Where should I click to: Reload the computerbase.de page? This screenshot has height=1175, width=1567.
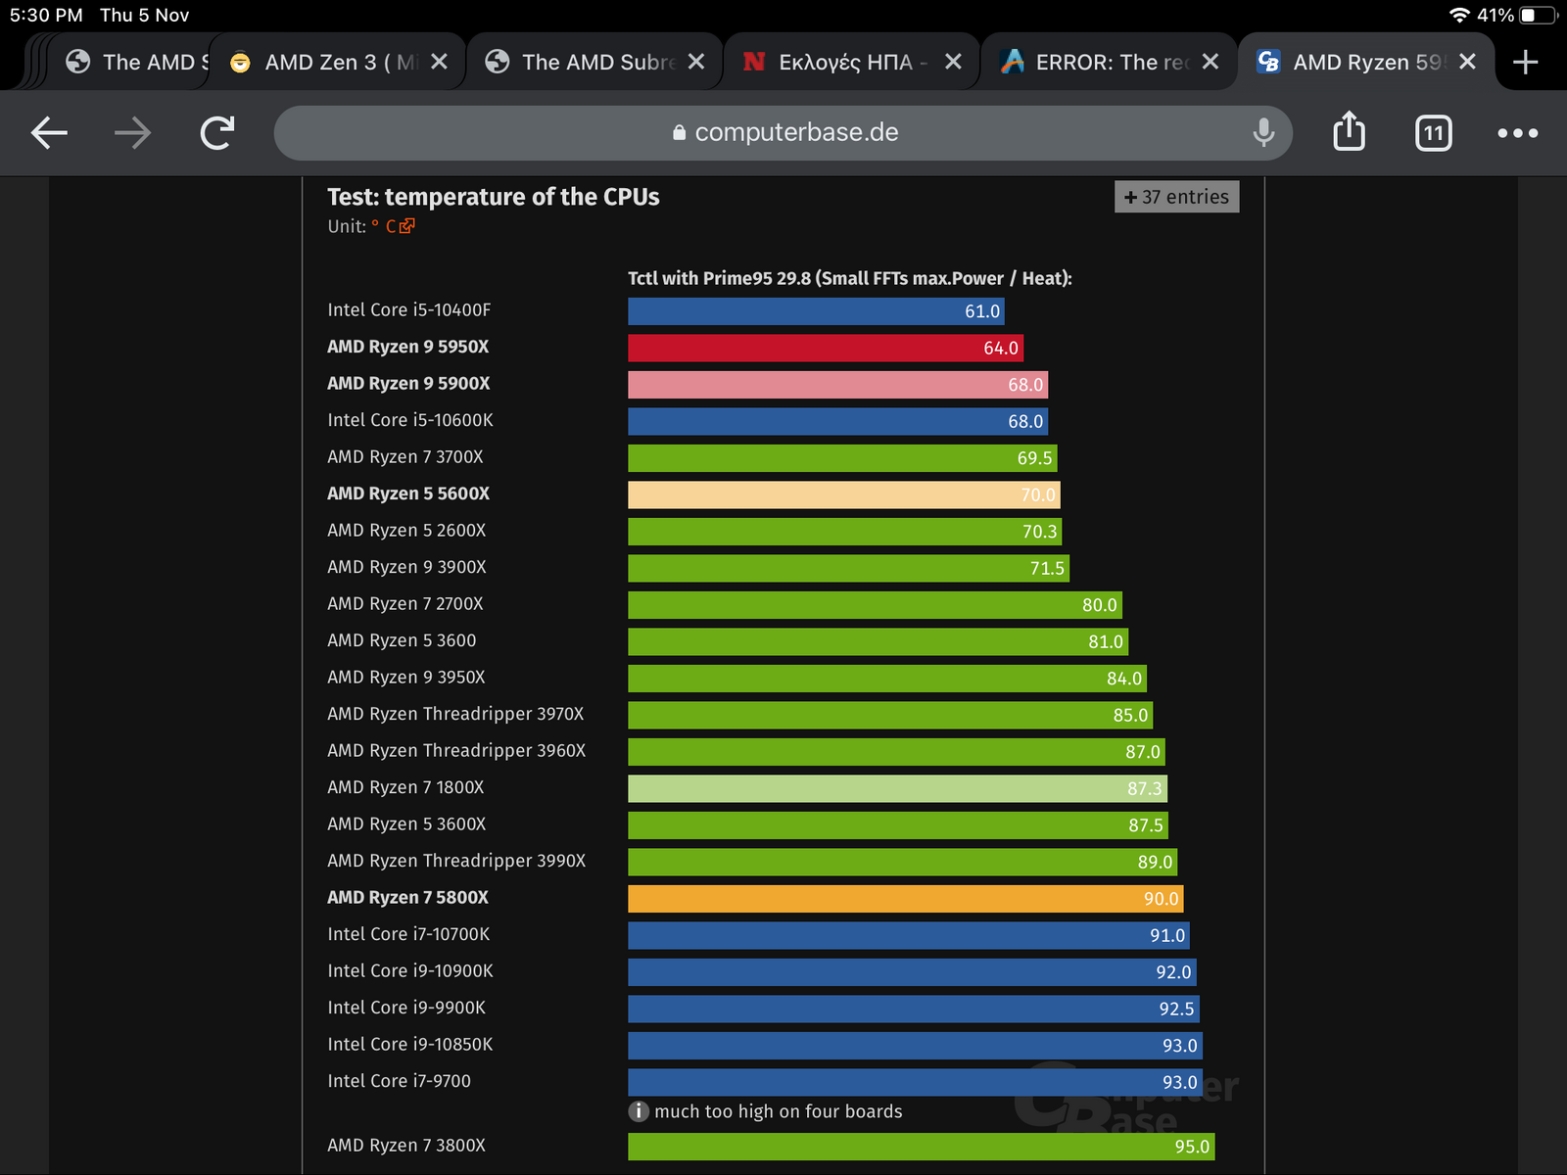click(x=217, y=132)
